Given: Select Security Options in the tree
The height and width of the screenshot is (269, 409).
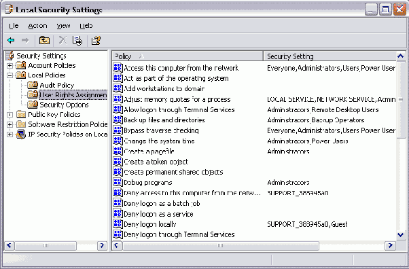Looking at the screenshot, I should (64, 105).
